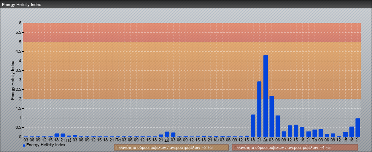Click the bar at 18 just before Δε
Viewport: 372px width, 152px height.
pyautogui.click(x=253, y=126)
